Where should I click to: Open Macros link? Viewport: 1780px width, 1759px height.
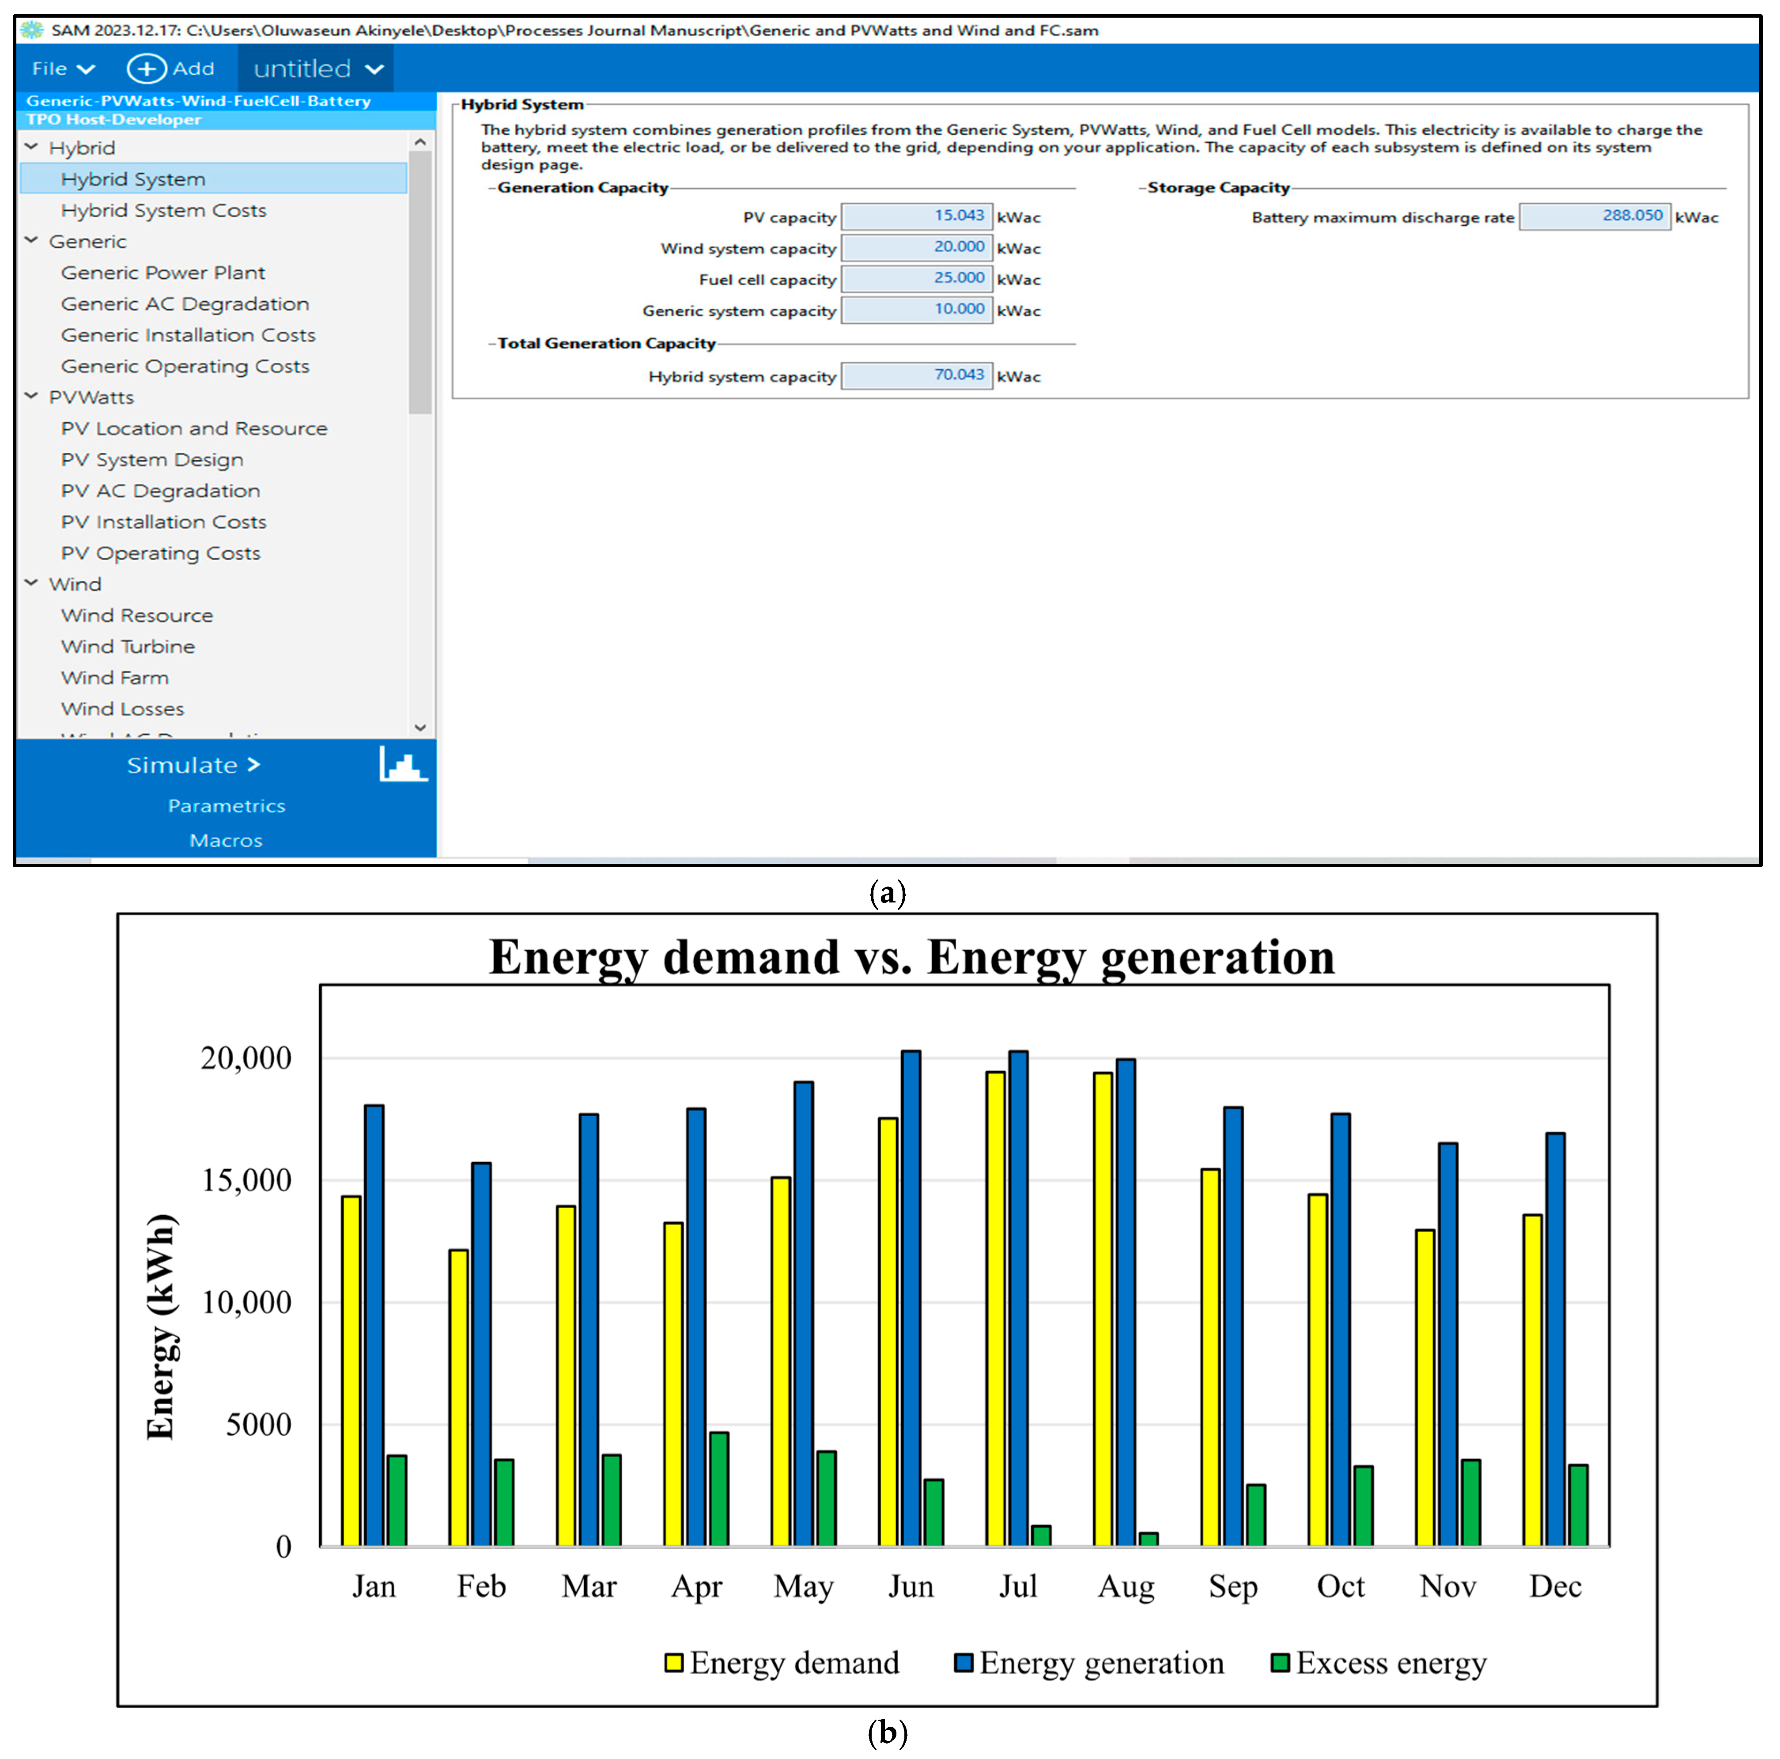[x=226, y=840]
